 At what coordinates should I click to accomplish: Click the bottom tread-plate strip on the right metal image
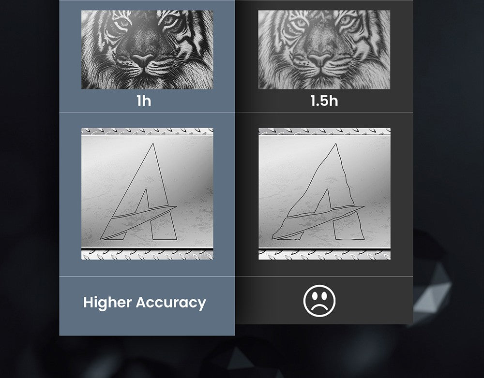(x=324, y=255)
